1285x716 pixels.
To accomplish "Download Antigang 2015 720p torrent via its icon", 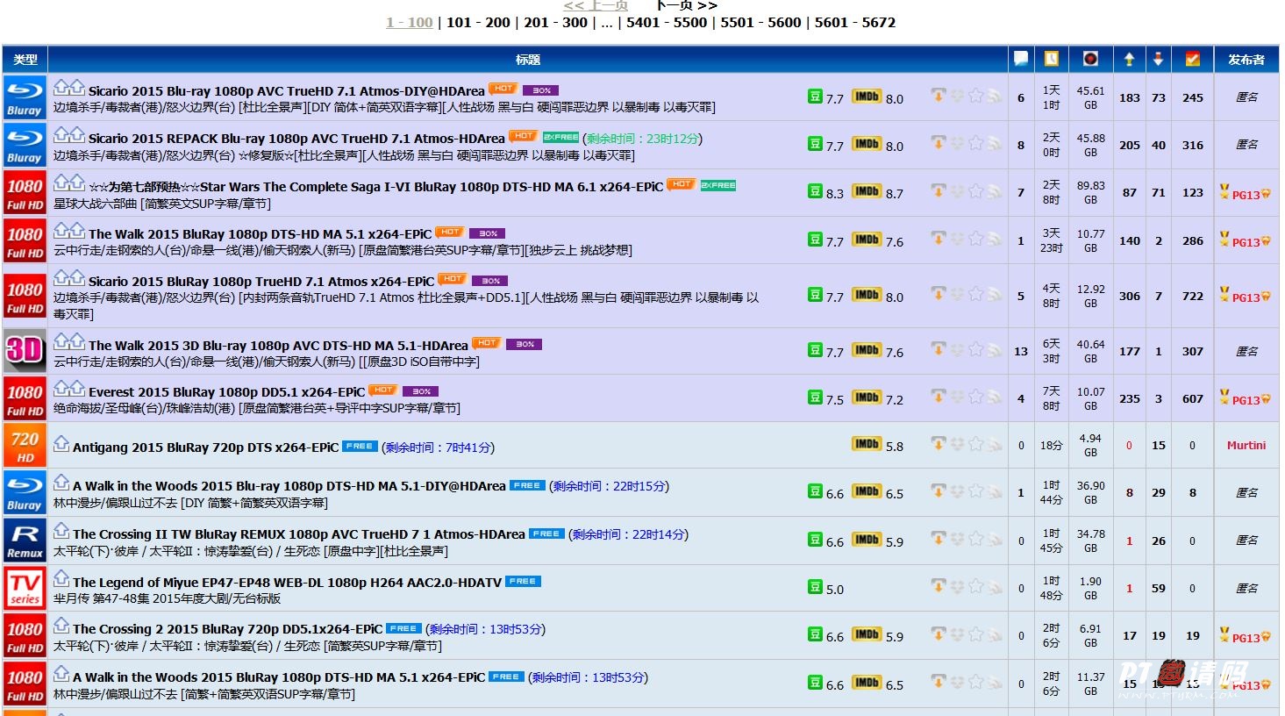I will click(939, 444).
